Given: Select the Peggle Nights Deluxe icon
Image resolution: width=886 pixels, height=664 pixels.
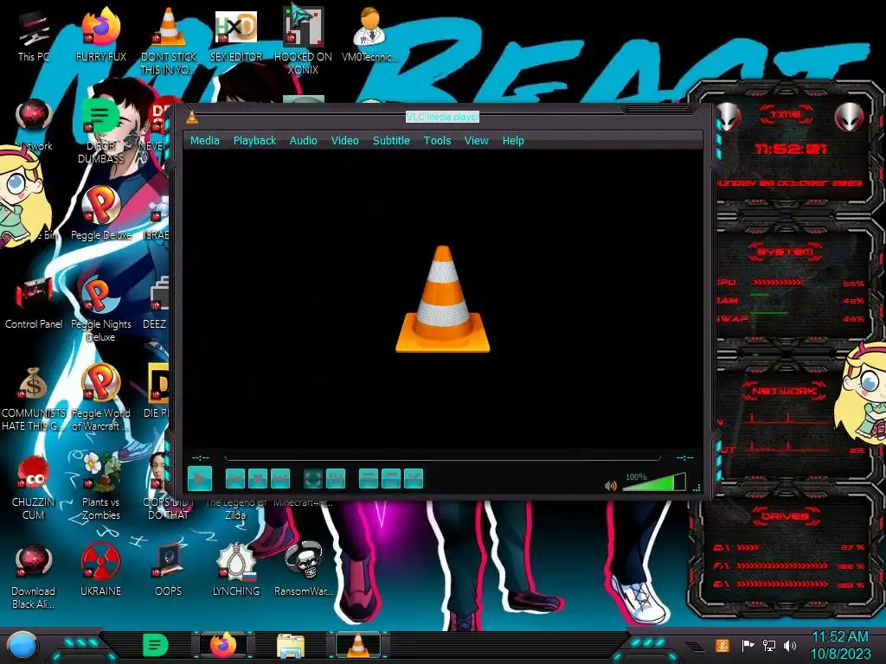Looking at the screenshot, I should [100, 308].
